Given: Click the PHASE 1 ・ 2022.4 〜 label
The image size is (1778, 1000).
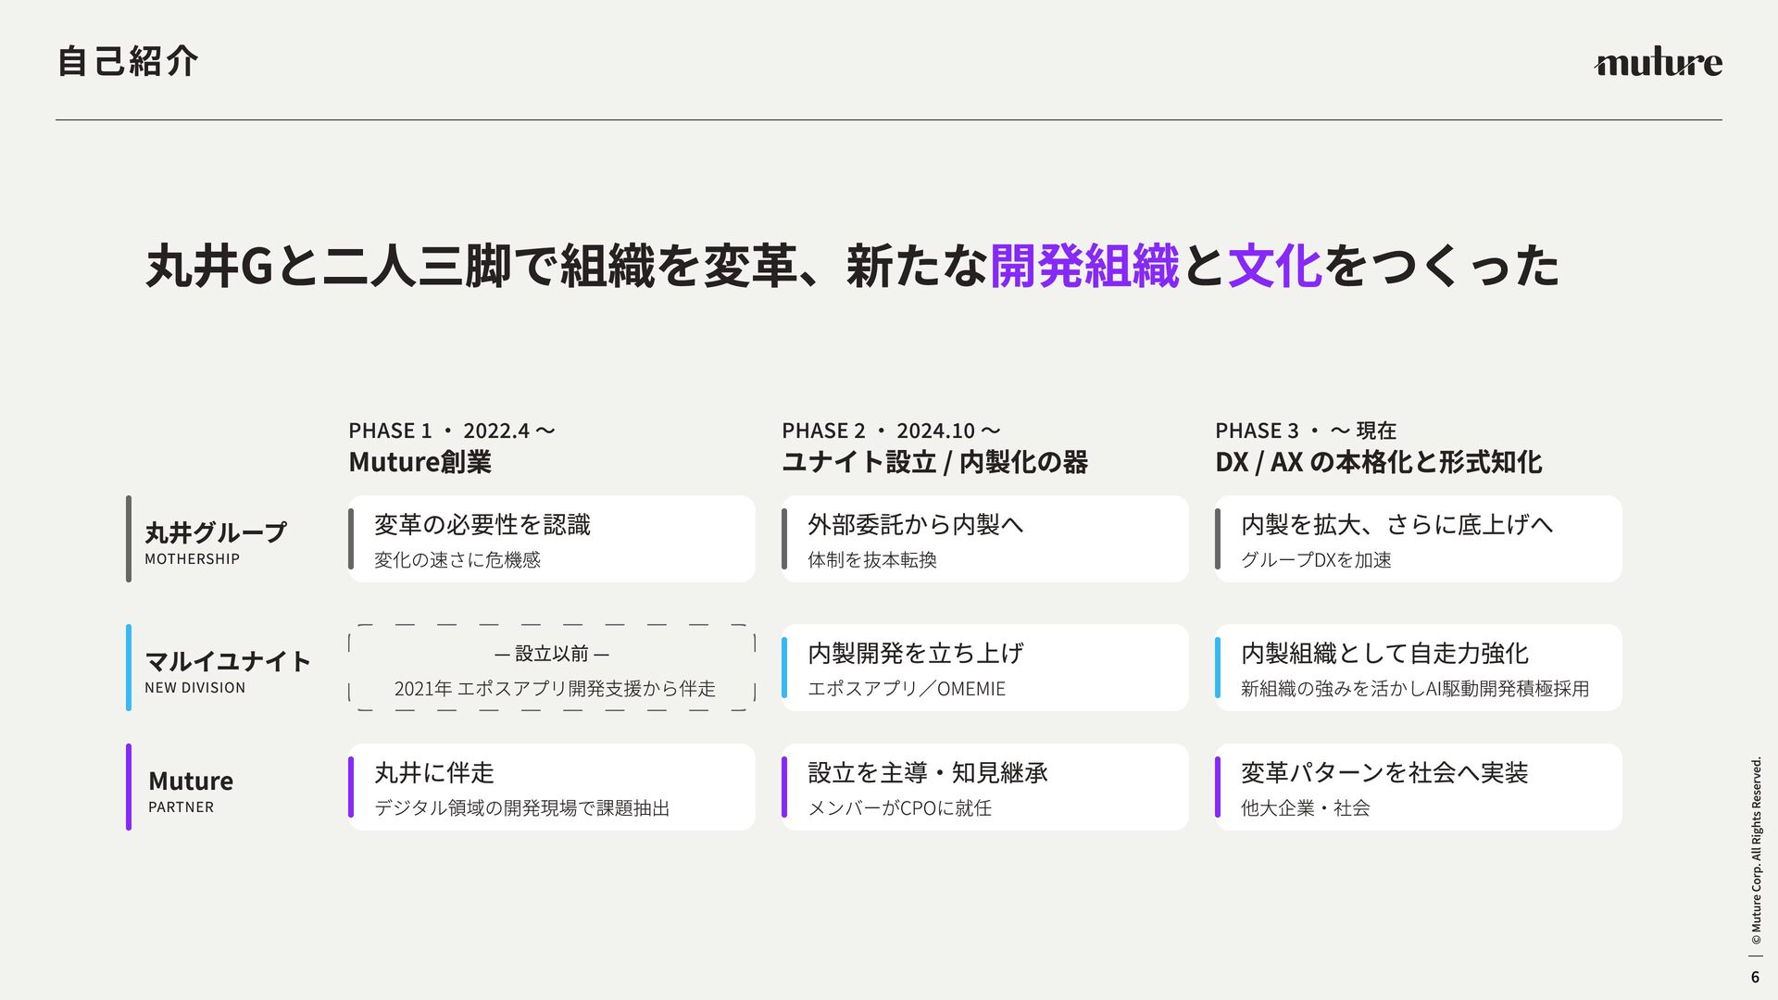Looking at the screenshot, I should pos(452,431).
